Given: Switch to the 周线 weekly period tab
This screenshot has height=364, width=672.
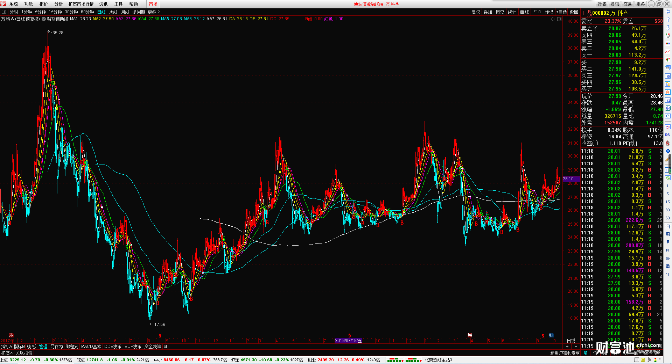Looking at the screenshot, I should tap(113, 12).
